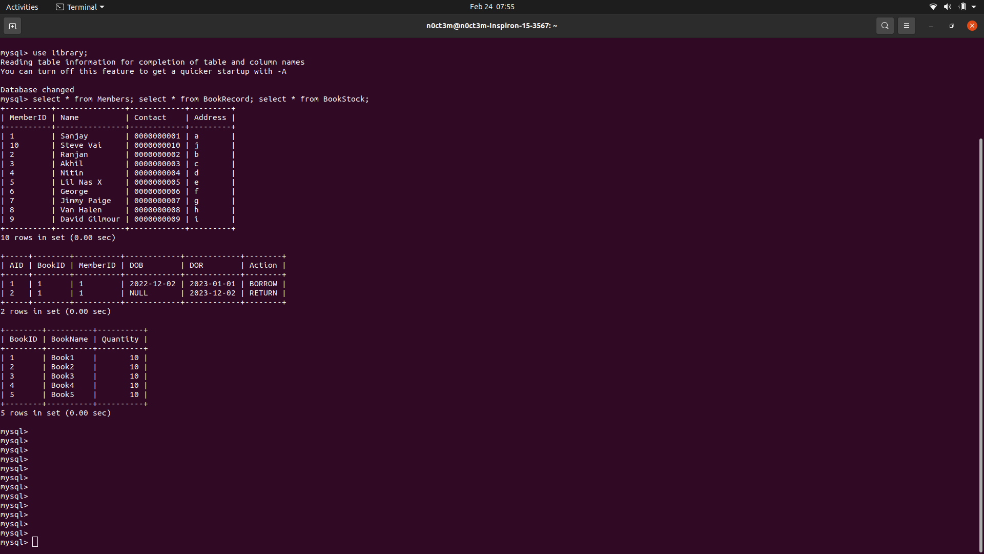Open the Activities overview

coord(22,7)
